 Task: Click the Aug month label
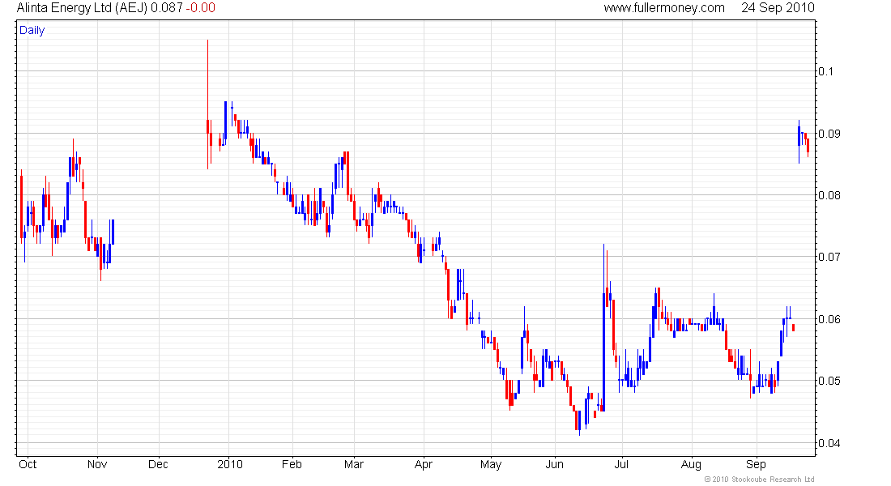[691, 464]
